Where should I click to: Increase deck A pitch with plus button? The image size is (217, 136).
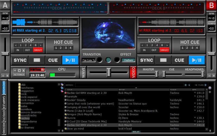click(8, 76)
